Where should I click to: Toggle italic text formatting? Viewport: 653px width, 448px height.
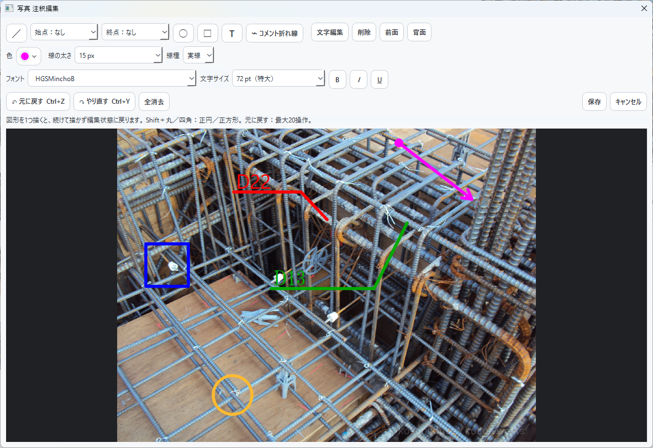[x=359, y=79]
